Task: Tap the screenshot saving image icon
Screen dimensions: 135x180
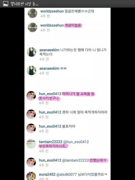Action: [6, 4]
